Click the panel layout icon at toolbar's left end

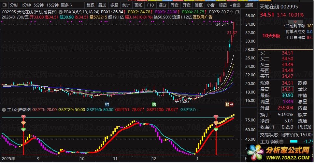tap(5, 5)
